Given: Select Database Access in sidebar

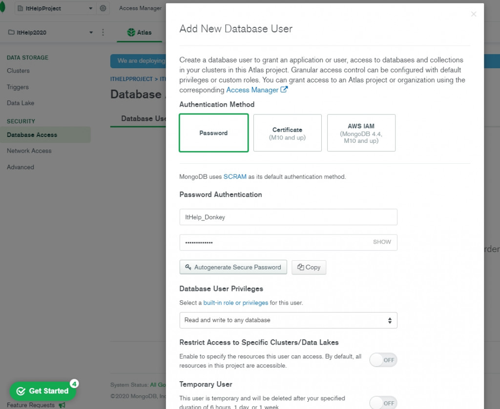Looking at the screenshot, I should pos(45,135).
